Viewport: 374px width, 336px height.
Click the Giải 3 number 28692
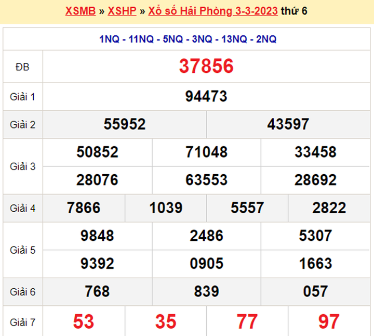315,180
